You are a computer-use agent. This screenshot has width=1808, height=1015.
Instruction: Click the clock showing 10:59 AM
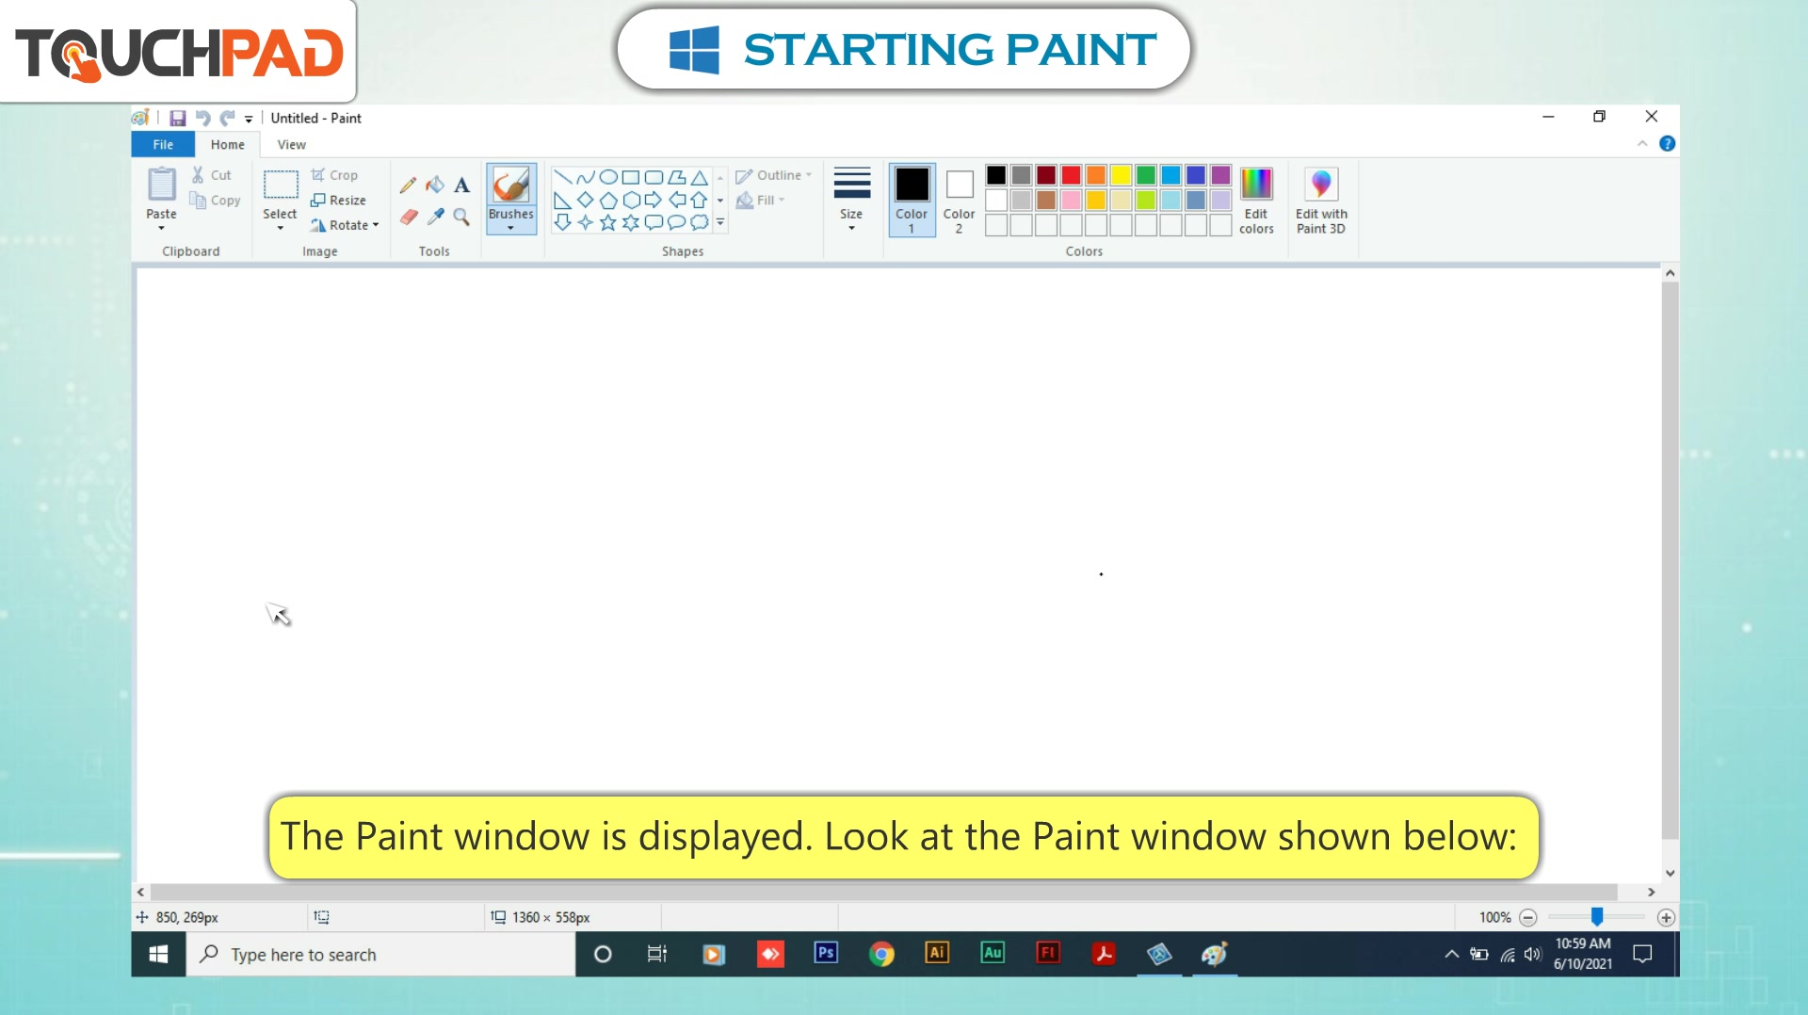click(x=1582, y=942)
